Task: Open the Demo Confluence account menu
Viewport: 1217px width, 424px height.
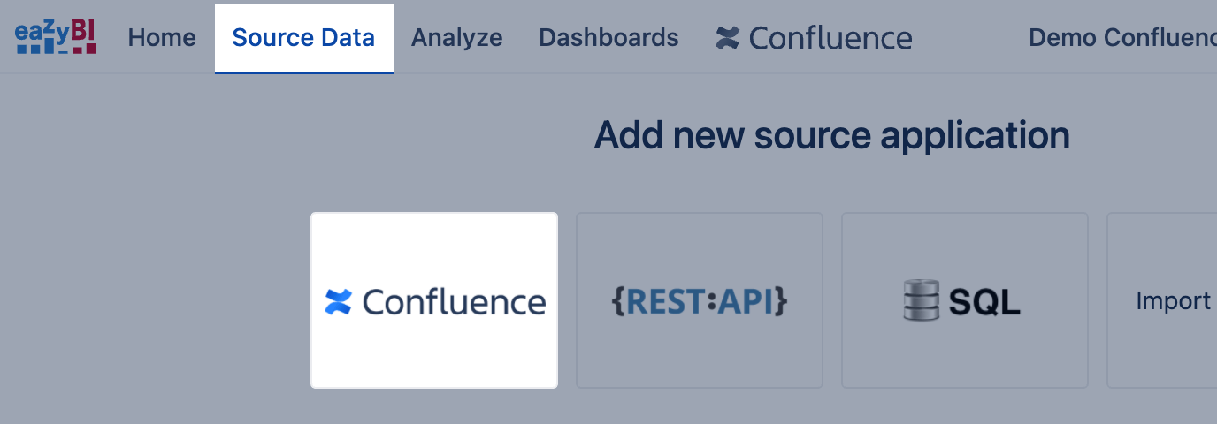Action: pos(1121,38)
